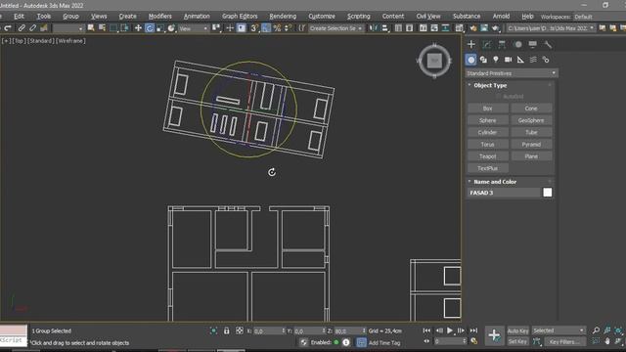Viewport: 626px width, 352px height.
Task: Select Systems category icon
Action: pos(546,60)
